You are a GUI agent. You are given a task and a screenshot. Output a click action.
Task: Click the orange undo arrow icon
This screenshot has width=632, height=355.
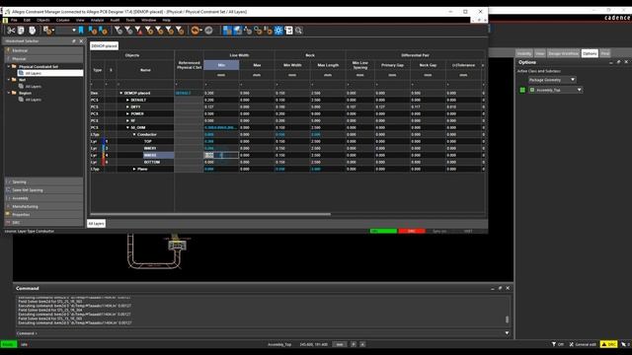196,31
